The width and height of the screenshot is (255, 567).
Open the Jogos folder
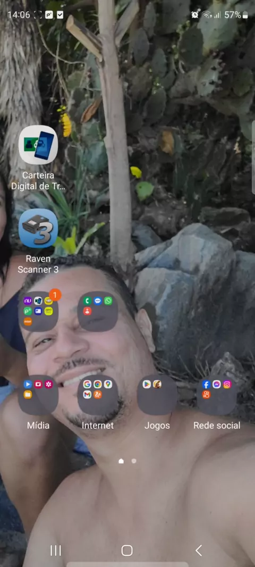click(157, 395)
